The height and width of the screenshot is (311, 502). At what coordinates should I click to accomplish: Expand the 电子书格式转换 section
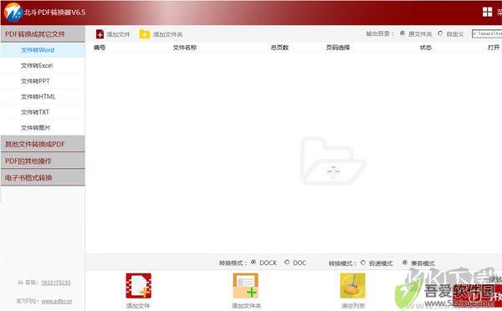point(43,178)
